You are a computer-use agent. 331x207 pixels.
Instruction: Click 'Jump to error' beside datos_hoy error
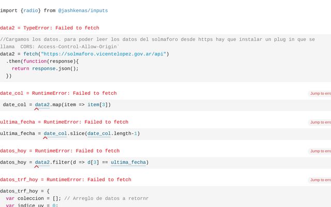320,151
